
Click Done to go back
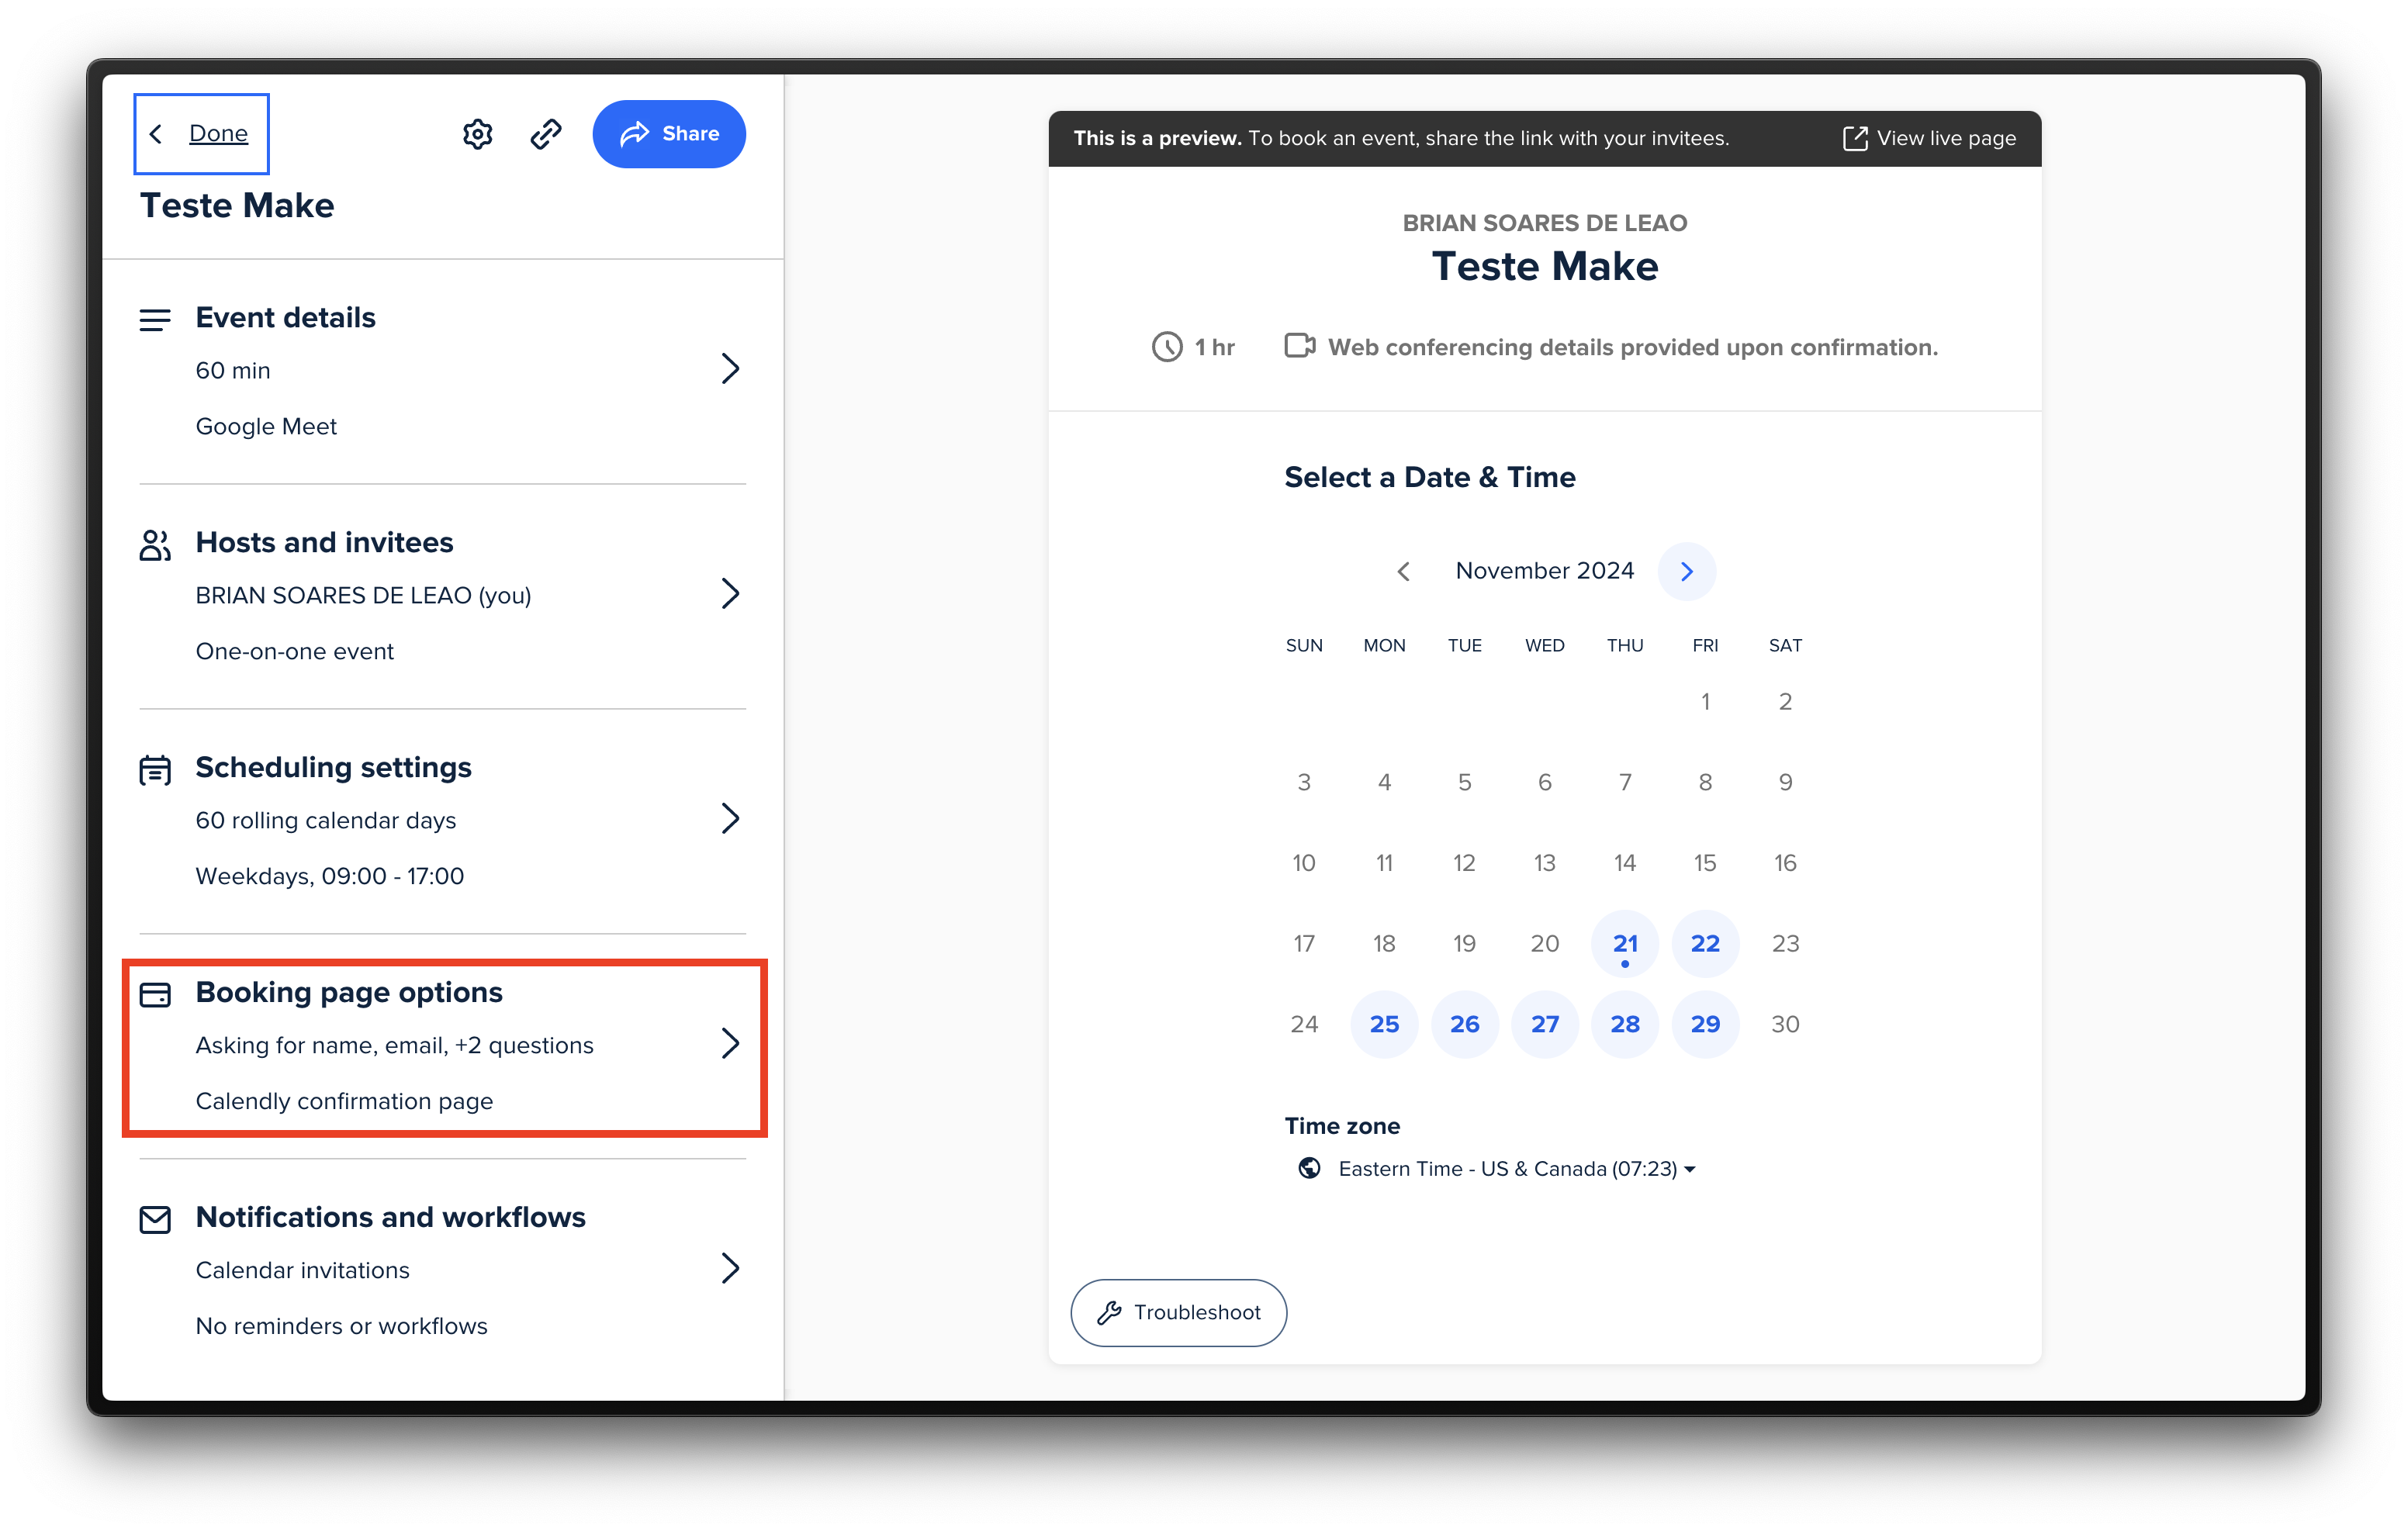(x=217, y=134)
